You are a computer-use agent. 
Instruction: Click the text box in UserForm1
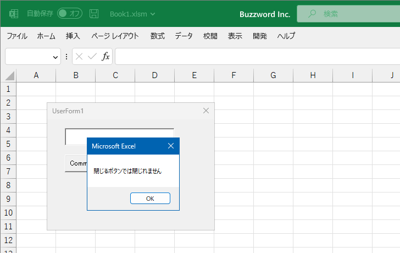tap(119, 136)
